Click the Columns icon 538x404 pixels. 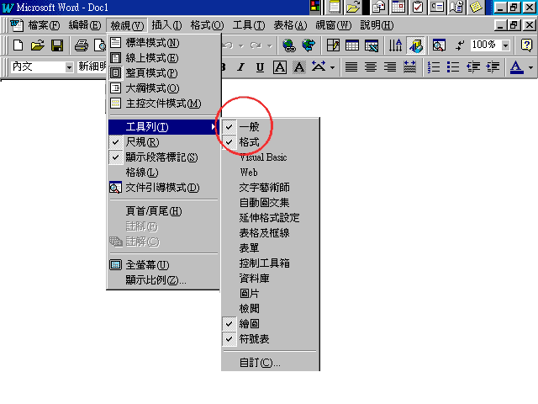click(x=396, y=45)
